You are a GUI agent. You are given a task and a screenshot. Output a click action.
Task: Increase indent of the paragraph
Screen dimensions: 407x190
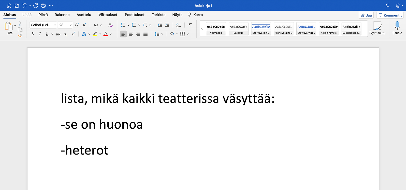click(x=167, y=25)
